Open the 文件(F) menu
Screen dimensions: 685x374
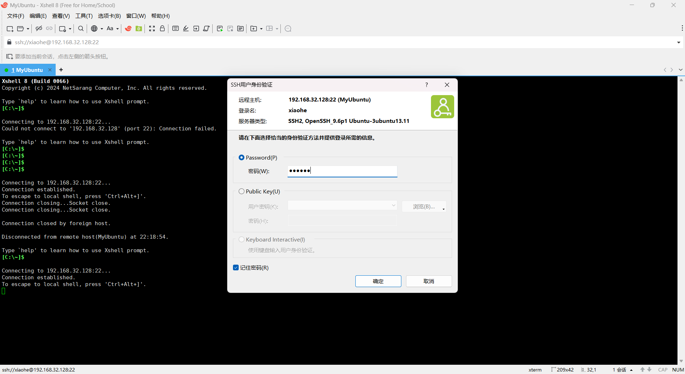[x=16, y=16]
